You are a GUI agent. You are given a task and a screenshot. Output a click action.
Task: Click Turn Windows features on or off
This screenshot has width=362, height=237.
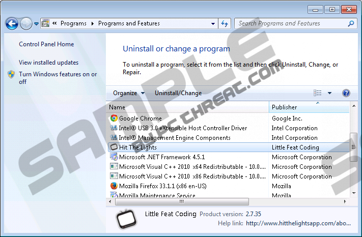coord(58,78)
